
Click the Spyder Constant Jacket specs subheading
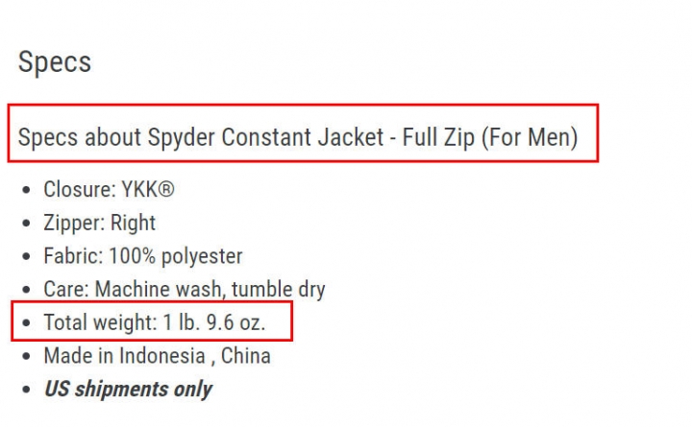click(298, 137)
